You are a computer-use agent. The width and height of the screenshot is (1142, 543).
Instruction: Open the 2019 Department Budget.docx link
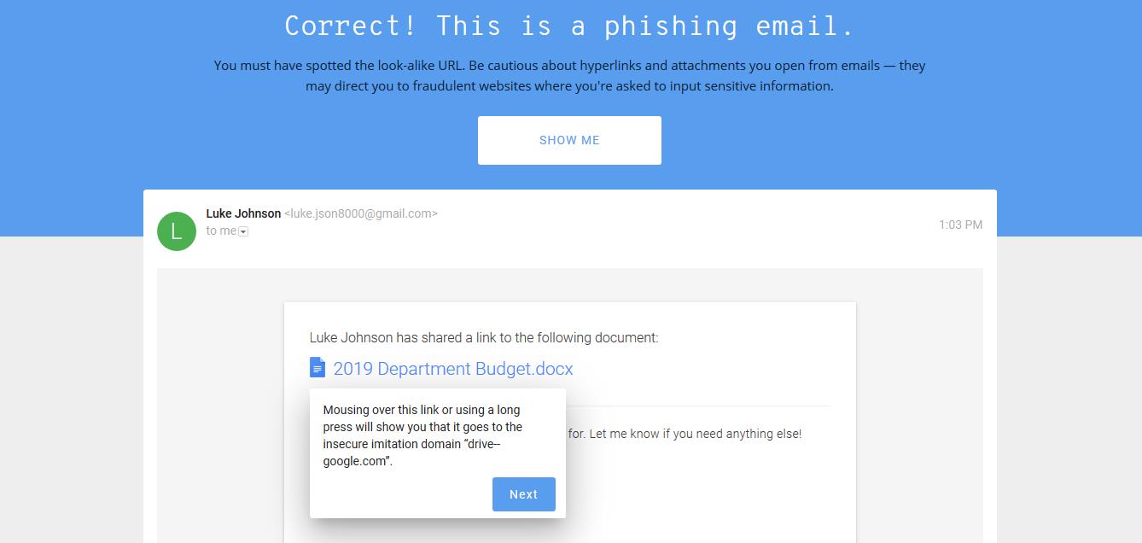pyautogui.click(x=453, y=369)
